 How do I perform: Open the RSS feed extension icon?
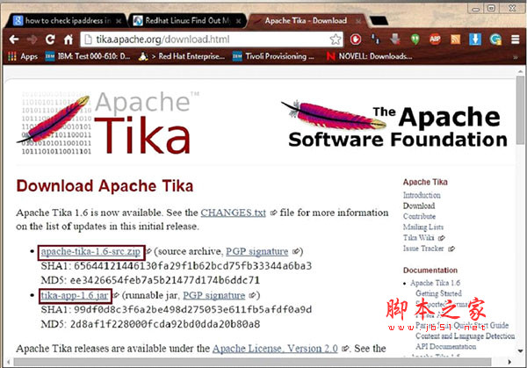pyautogui.click(x=455, y=40)
